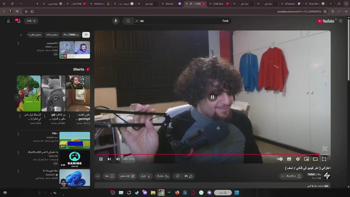Create a clip with the scissors button

(x=127, y=176)
